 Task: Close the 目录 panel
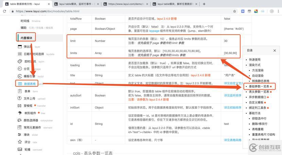tap(275, 50)
